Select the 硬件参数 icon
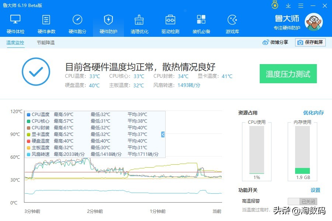The image size is (332, 221). point(46,23)
